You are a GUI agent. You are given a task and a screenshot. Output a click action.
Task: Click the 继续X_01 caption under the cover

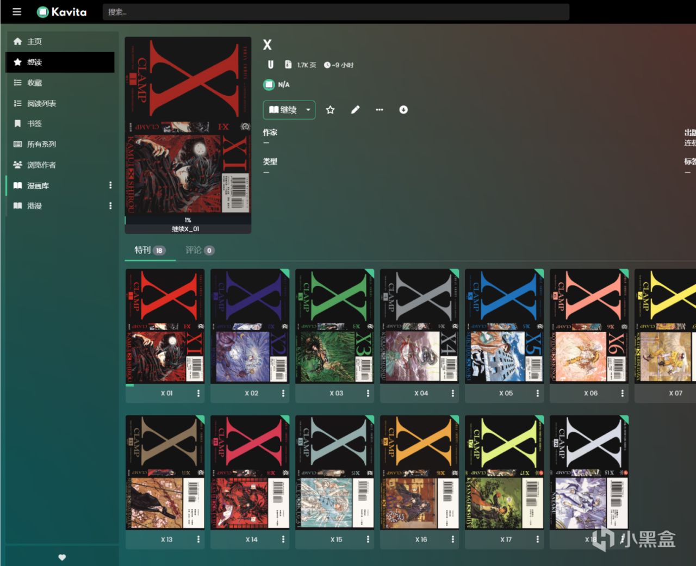(x=186, y=229)
